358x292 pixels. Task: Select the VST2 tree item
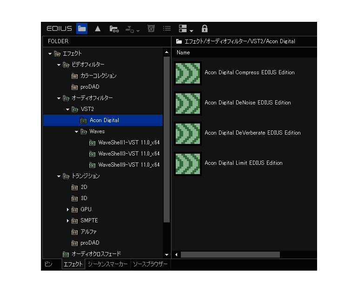[x=87, y=109]
